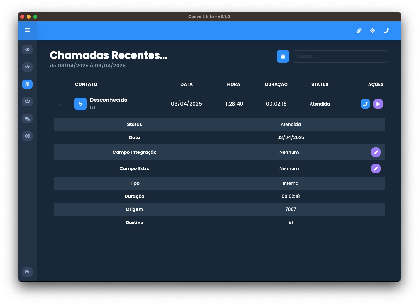Go to home in sidebar
This screenshot has height=305, width=419.
pyautogui.click(x=27, y=50)
